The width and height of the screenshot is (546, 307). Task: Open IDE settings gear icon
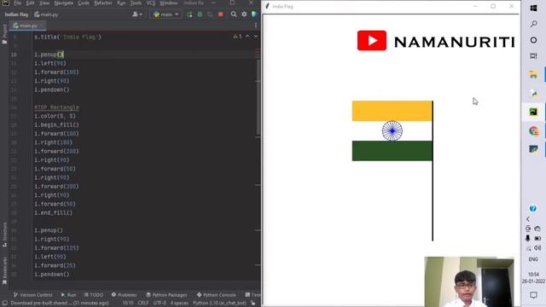coord(244,14)
